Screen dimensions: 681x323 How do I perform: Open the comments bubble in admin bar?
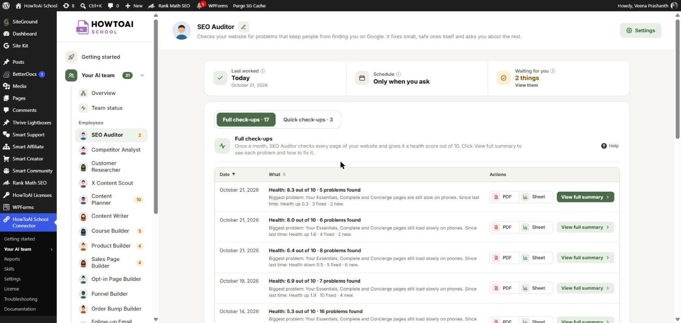point(113,6)
